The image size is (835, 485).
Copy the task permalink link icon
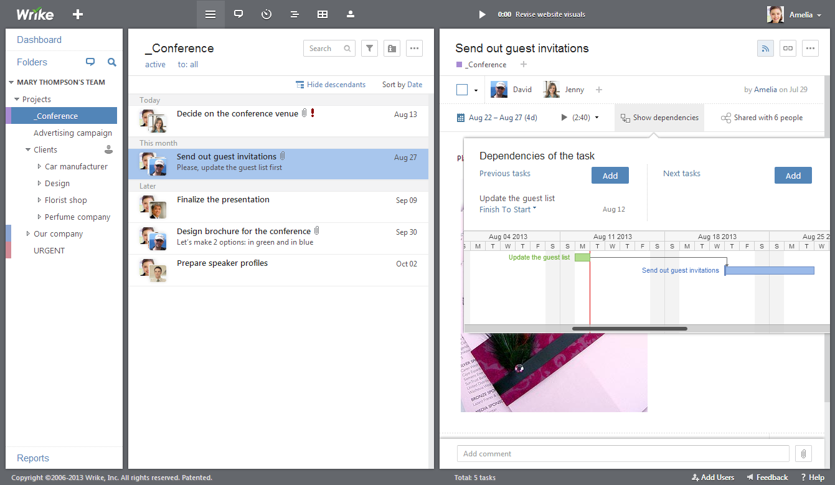788,48
